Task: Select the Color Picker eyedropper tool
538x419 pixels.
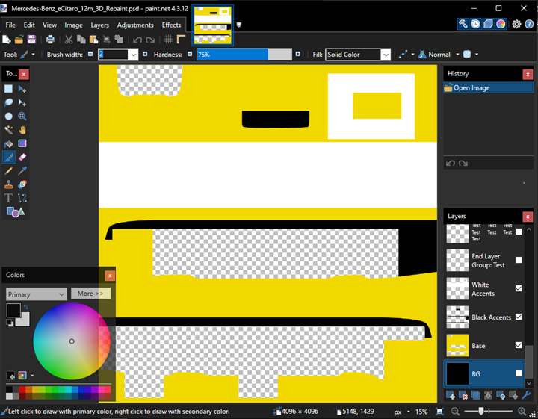Action: click(x=22, y=171)
